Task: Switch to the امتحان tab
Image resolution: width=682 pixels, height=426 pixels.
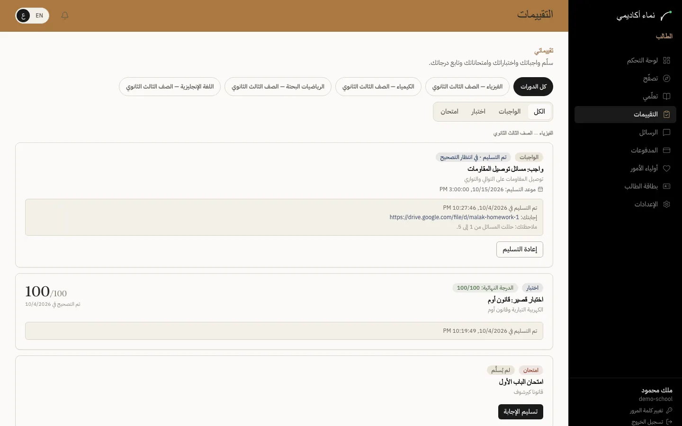Action: coord(449,112)
